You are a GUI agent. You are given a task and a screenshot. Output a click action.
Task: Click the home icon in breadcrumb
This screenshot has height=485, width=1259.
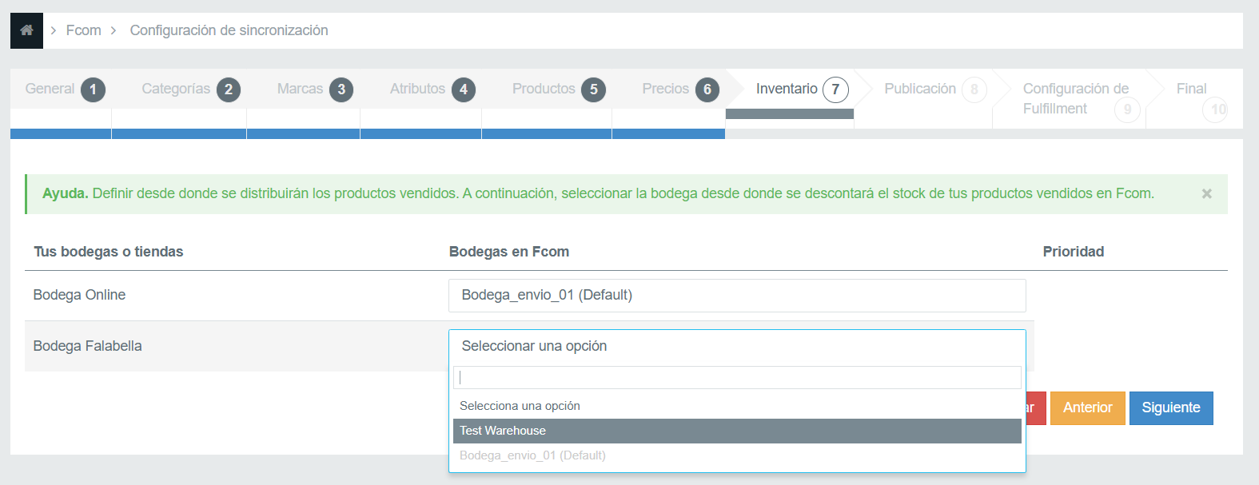[26, 30]
